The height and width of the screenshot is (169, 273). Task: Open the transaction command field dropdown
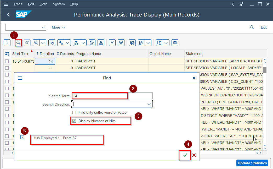43,27
